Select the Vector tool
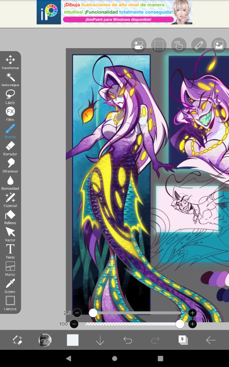 tap(10, 234)
